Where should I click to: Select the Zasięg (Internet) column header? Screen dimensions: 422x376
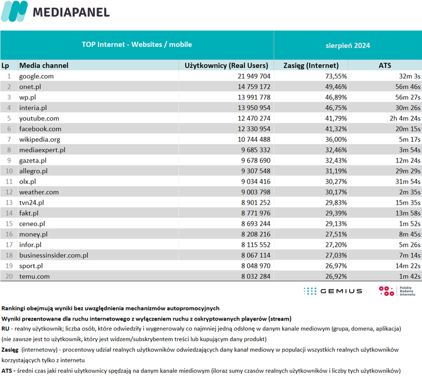point(311,65)
